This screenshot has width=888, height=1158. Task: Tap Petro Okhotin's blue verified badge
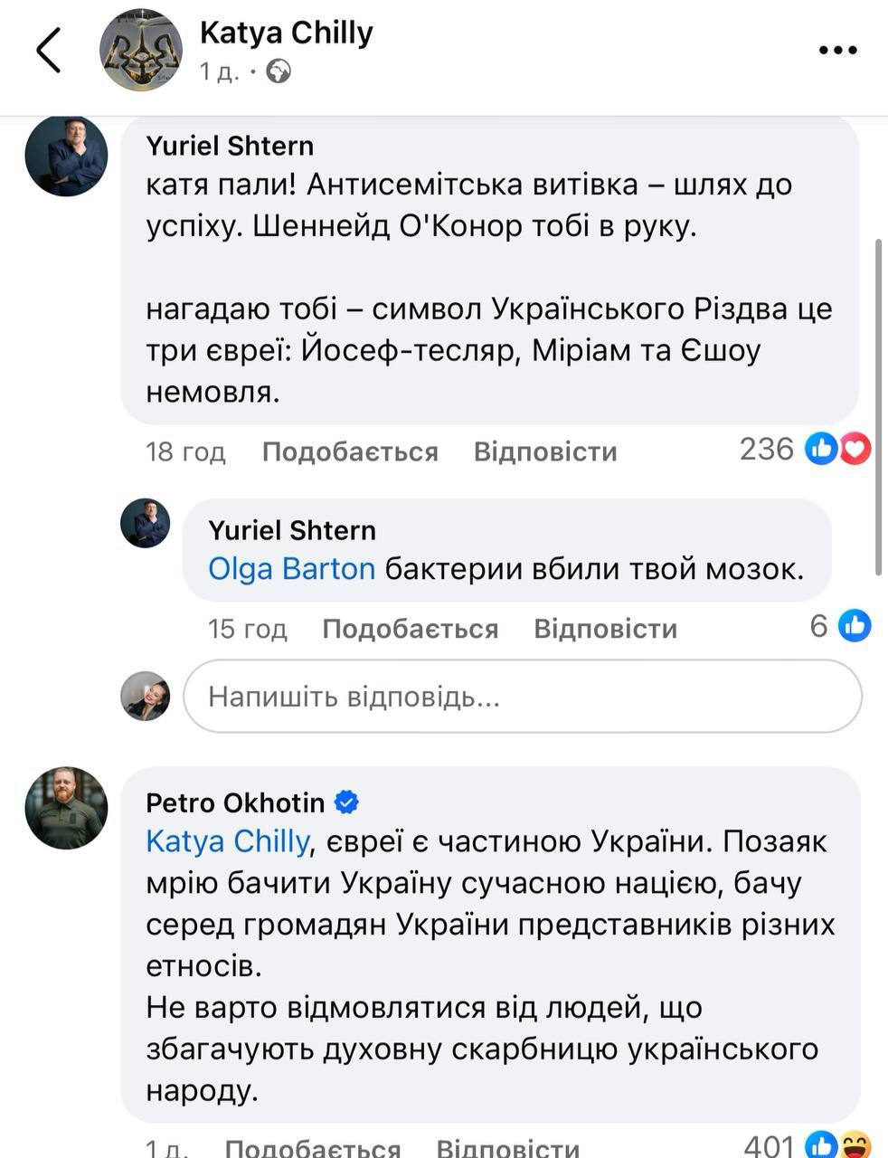click(x=346, y=802)
